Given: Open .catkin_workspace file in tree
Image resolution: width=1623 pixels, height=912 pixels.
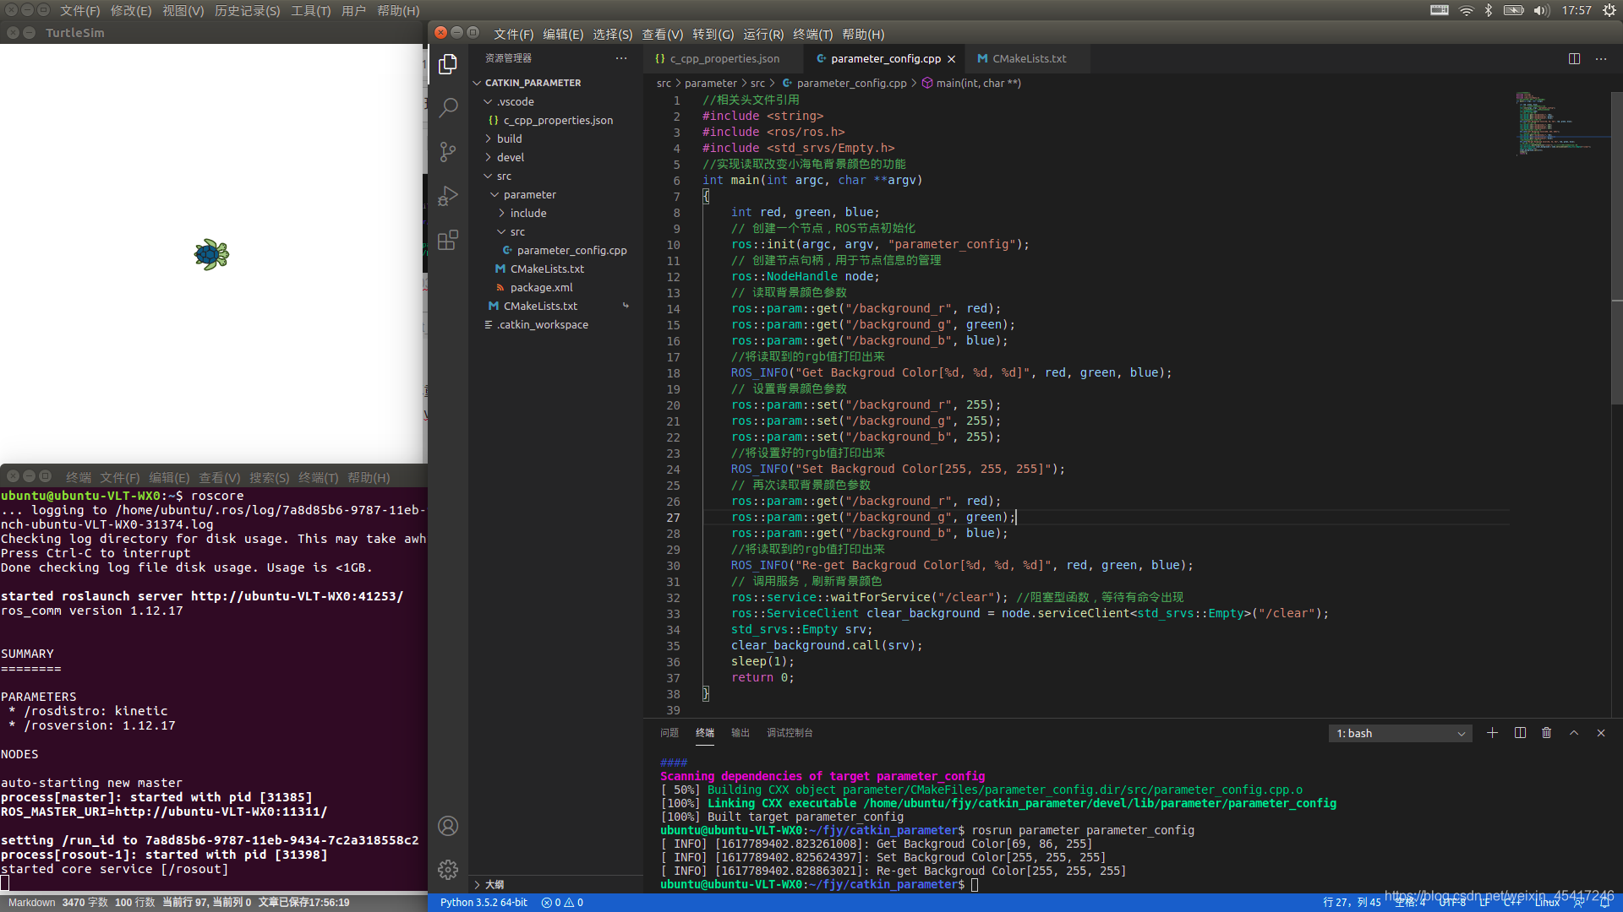Looking at the screenshot, I should (x=542, y=324).
